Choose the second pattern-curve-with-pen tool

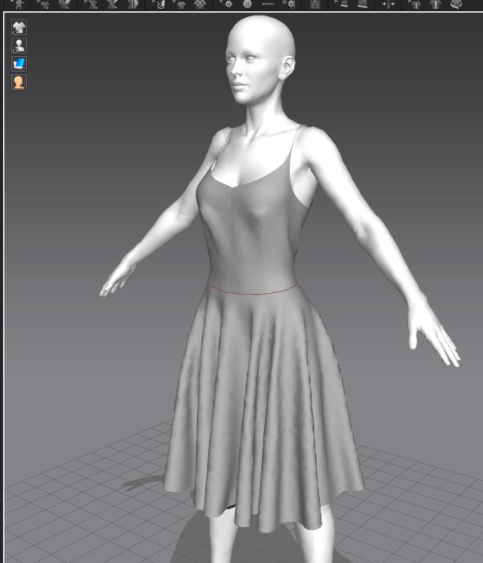tap(112, 4)
